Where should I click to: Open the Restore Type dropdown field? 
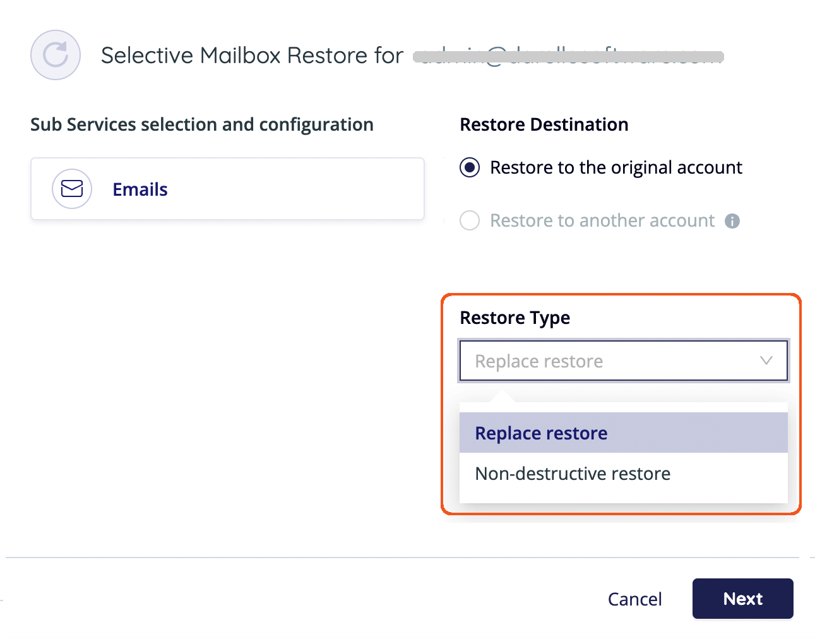click(x=624, y=361)
